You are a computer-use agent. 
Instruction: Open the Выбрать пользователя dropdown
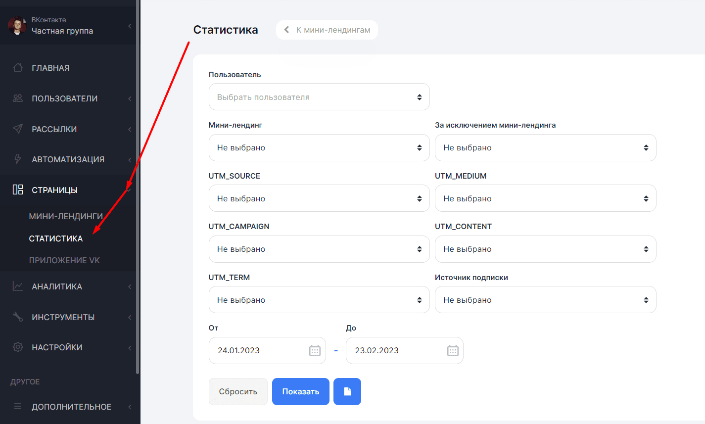tap(319, 97)
